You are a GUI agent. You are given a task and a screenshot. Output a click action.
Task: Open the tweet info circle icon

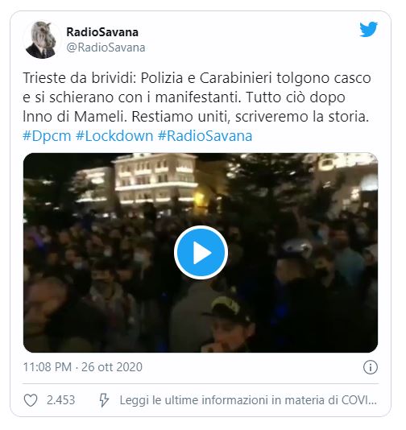(x=371, y=367)
